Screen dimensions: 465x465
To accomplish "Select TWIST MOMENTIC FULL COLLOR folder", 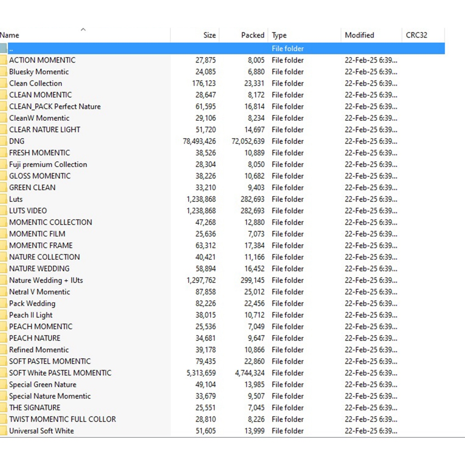I will 62,419.
